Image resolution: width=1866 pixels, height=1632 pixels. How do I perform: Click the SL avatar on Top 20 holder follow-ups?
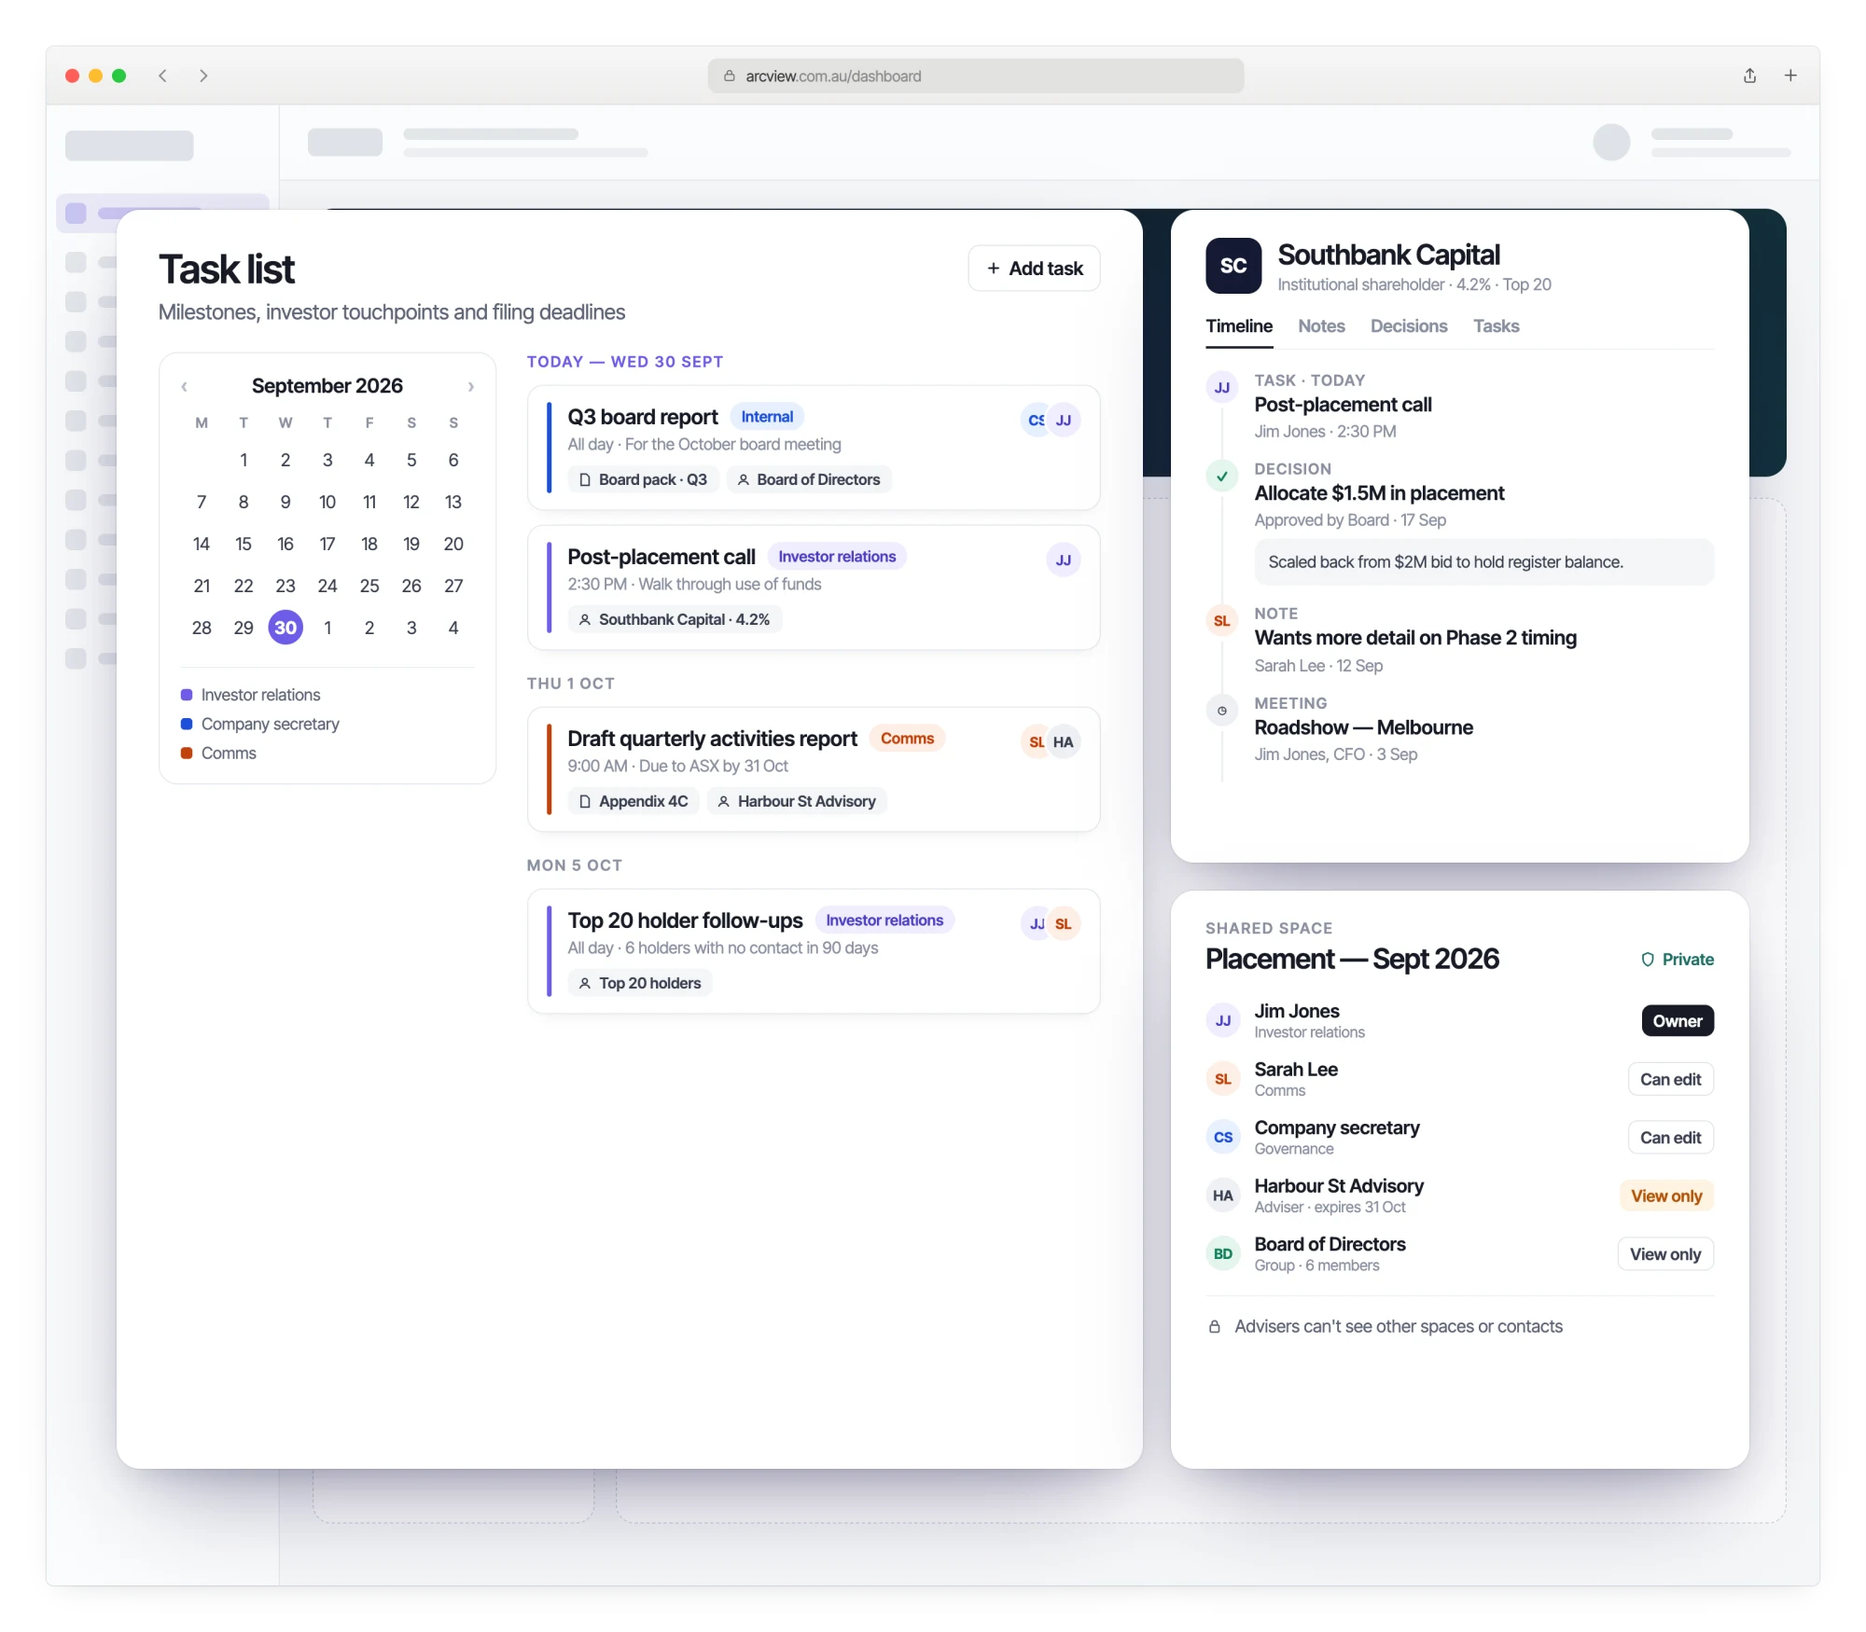[1063, 923]
